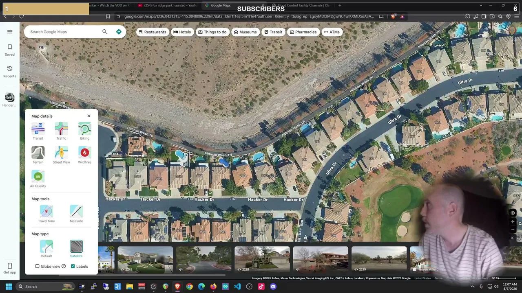Viewport: 522px width, 293px height.
Task: Open Visual Studio Code from the taskbar
Action: point(237,286)
